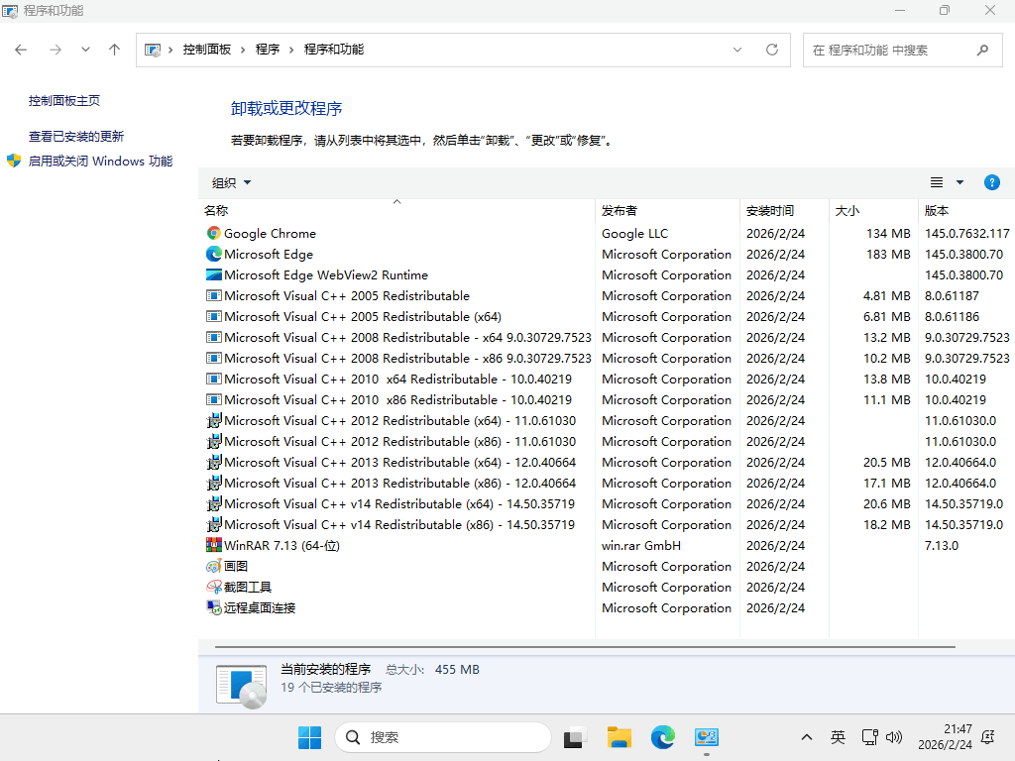The height and width of the screenshot is (761, 1015).
Task: Select the 画图 program entry icon
Action: 213,567
